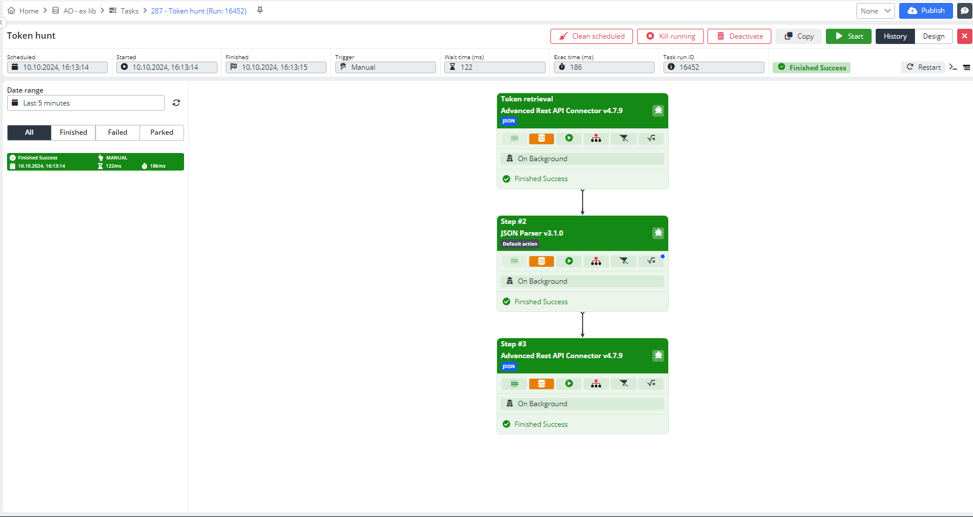The height and width of the screenshot is (517, 973).
Task: Filter runs by Failed
Action: [x=117, y=132]
